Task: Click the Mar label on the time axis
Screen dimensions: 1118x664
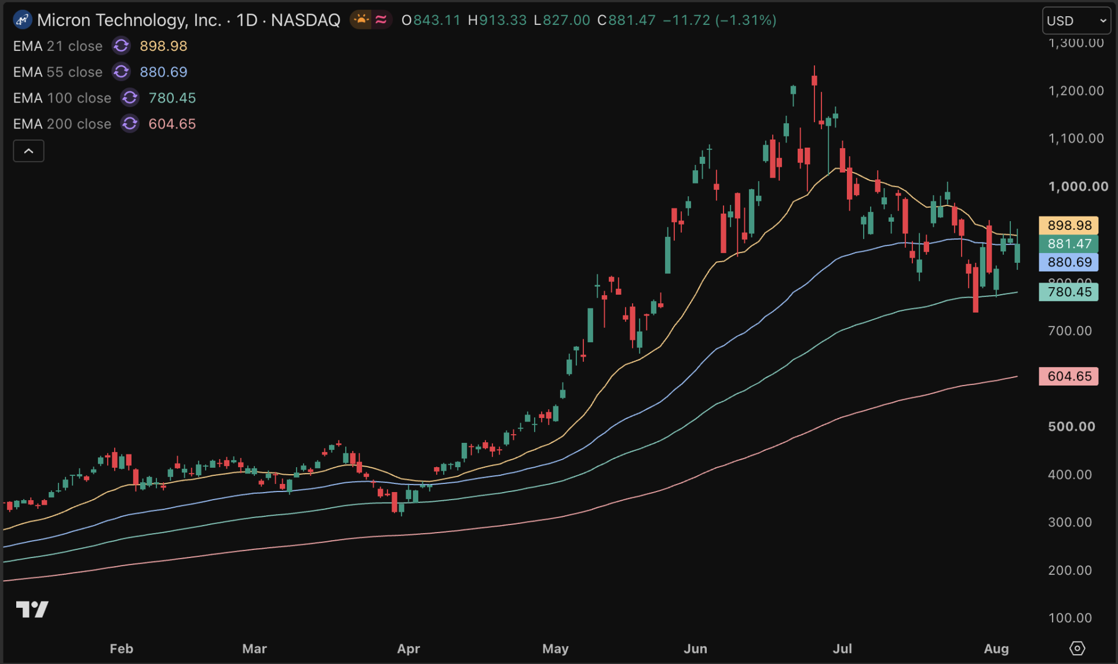Action: coord(254,648)
